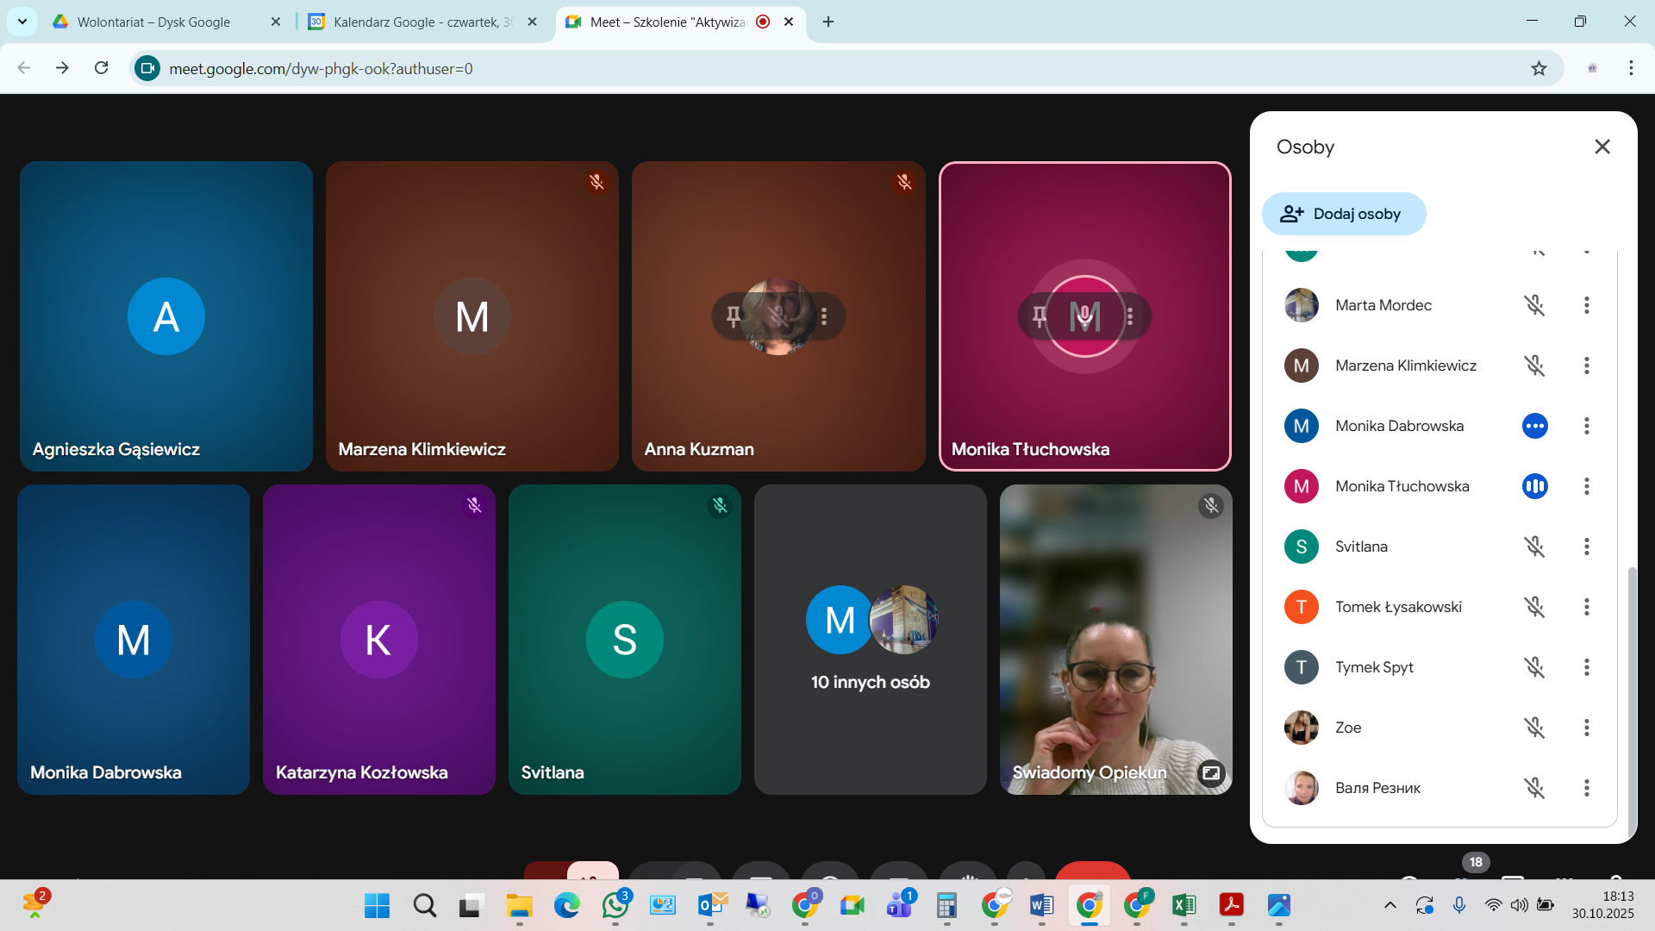Open WhatsApp from the taskbar

pos(615,905)
